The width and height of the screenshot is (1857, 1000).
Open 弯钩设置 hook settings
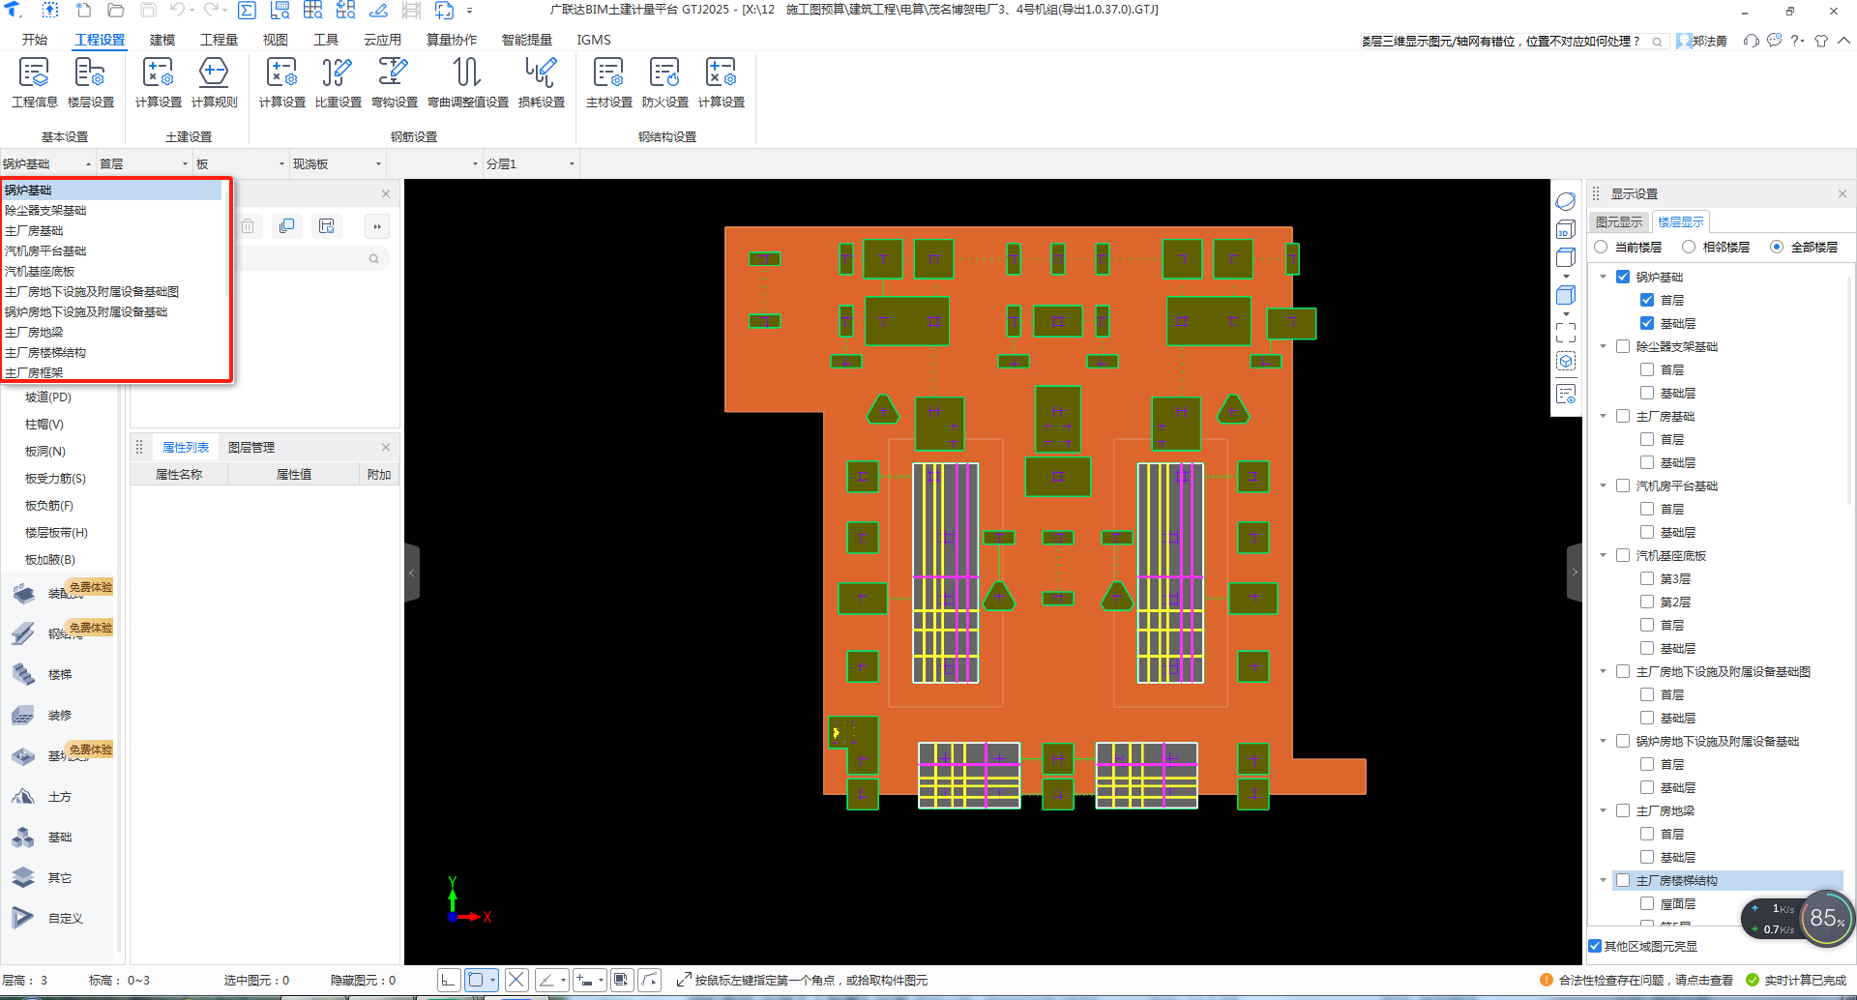394,82
